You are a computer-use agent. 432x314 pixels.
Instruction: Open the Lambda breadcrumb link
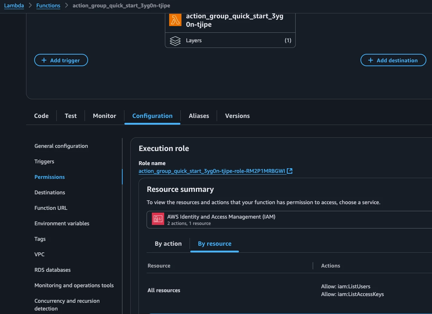14,6
